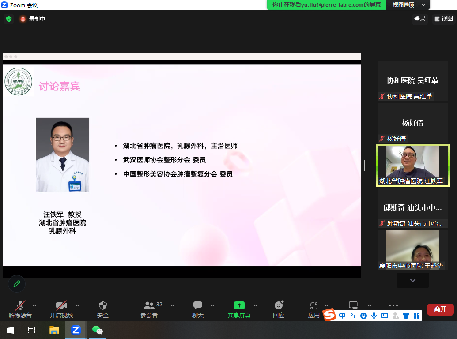Screen dimensions: 457x339
Task: Unmute microphone with 解除静音 button
Action: [x=20, y=309]
